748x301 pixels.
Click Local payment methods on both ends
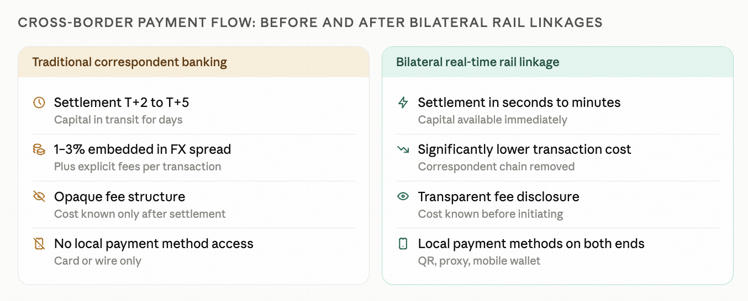[x=531, y=244]
